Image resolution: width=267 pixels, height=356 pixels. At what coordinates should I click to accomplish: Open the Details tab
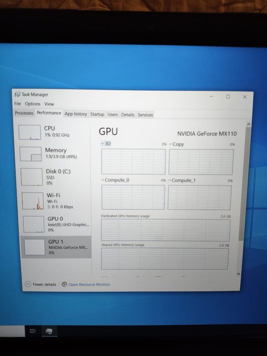(128, 115)
